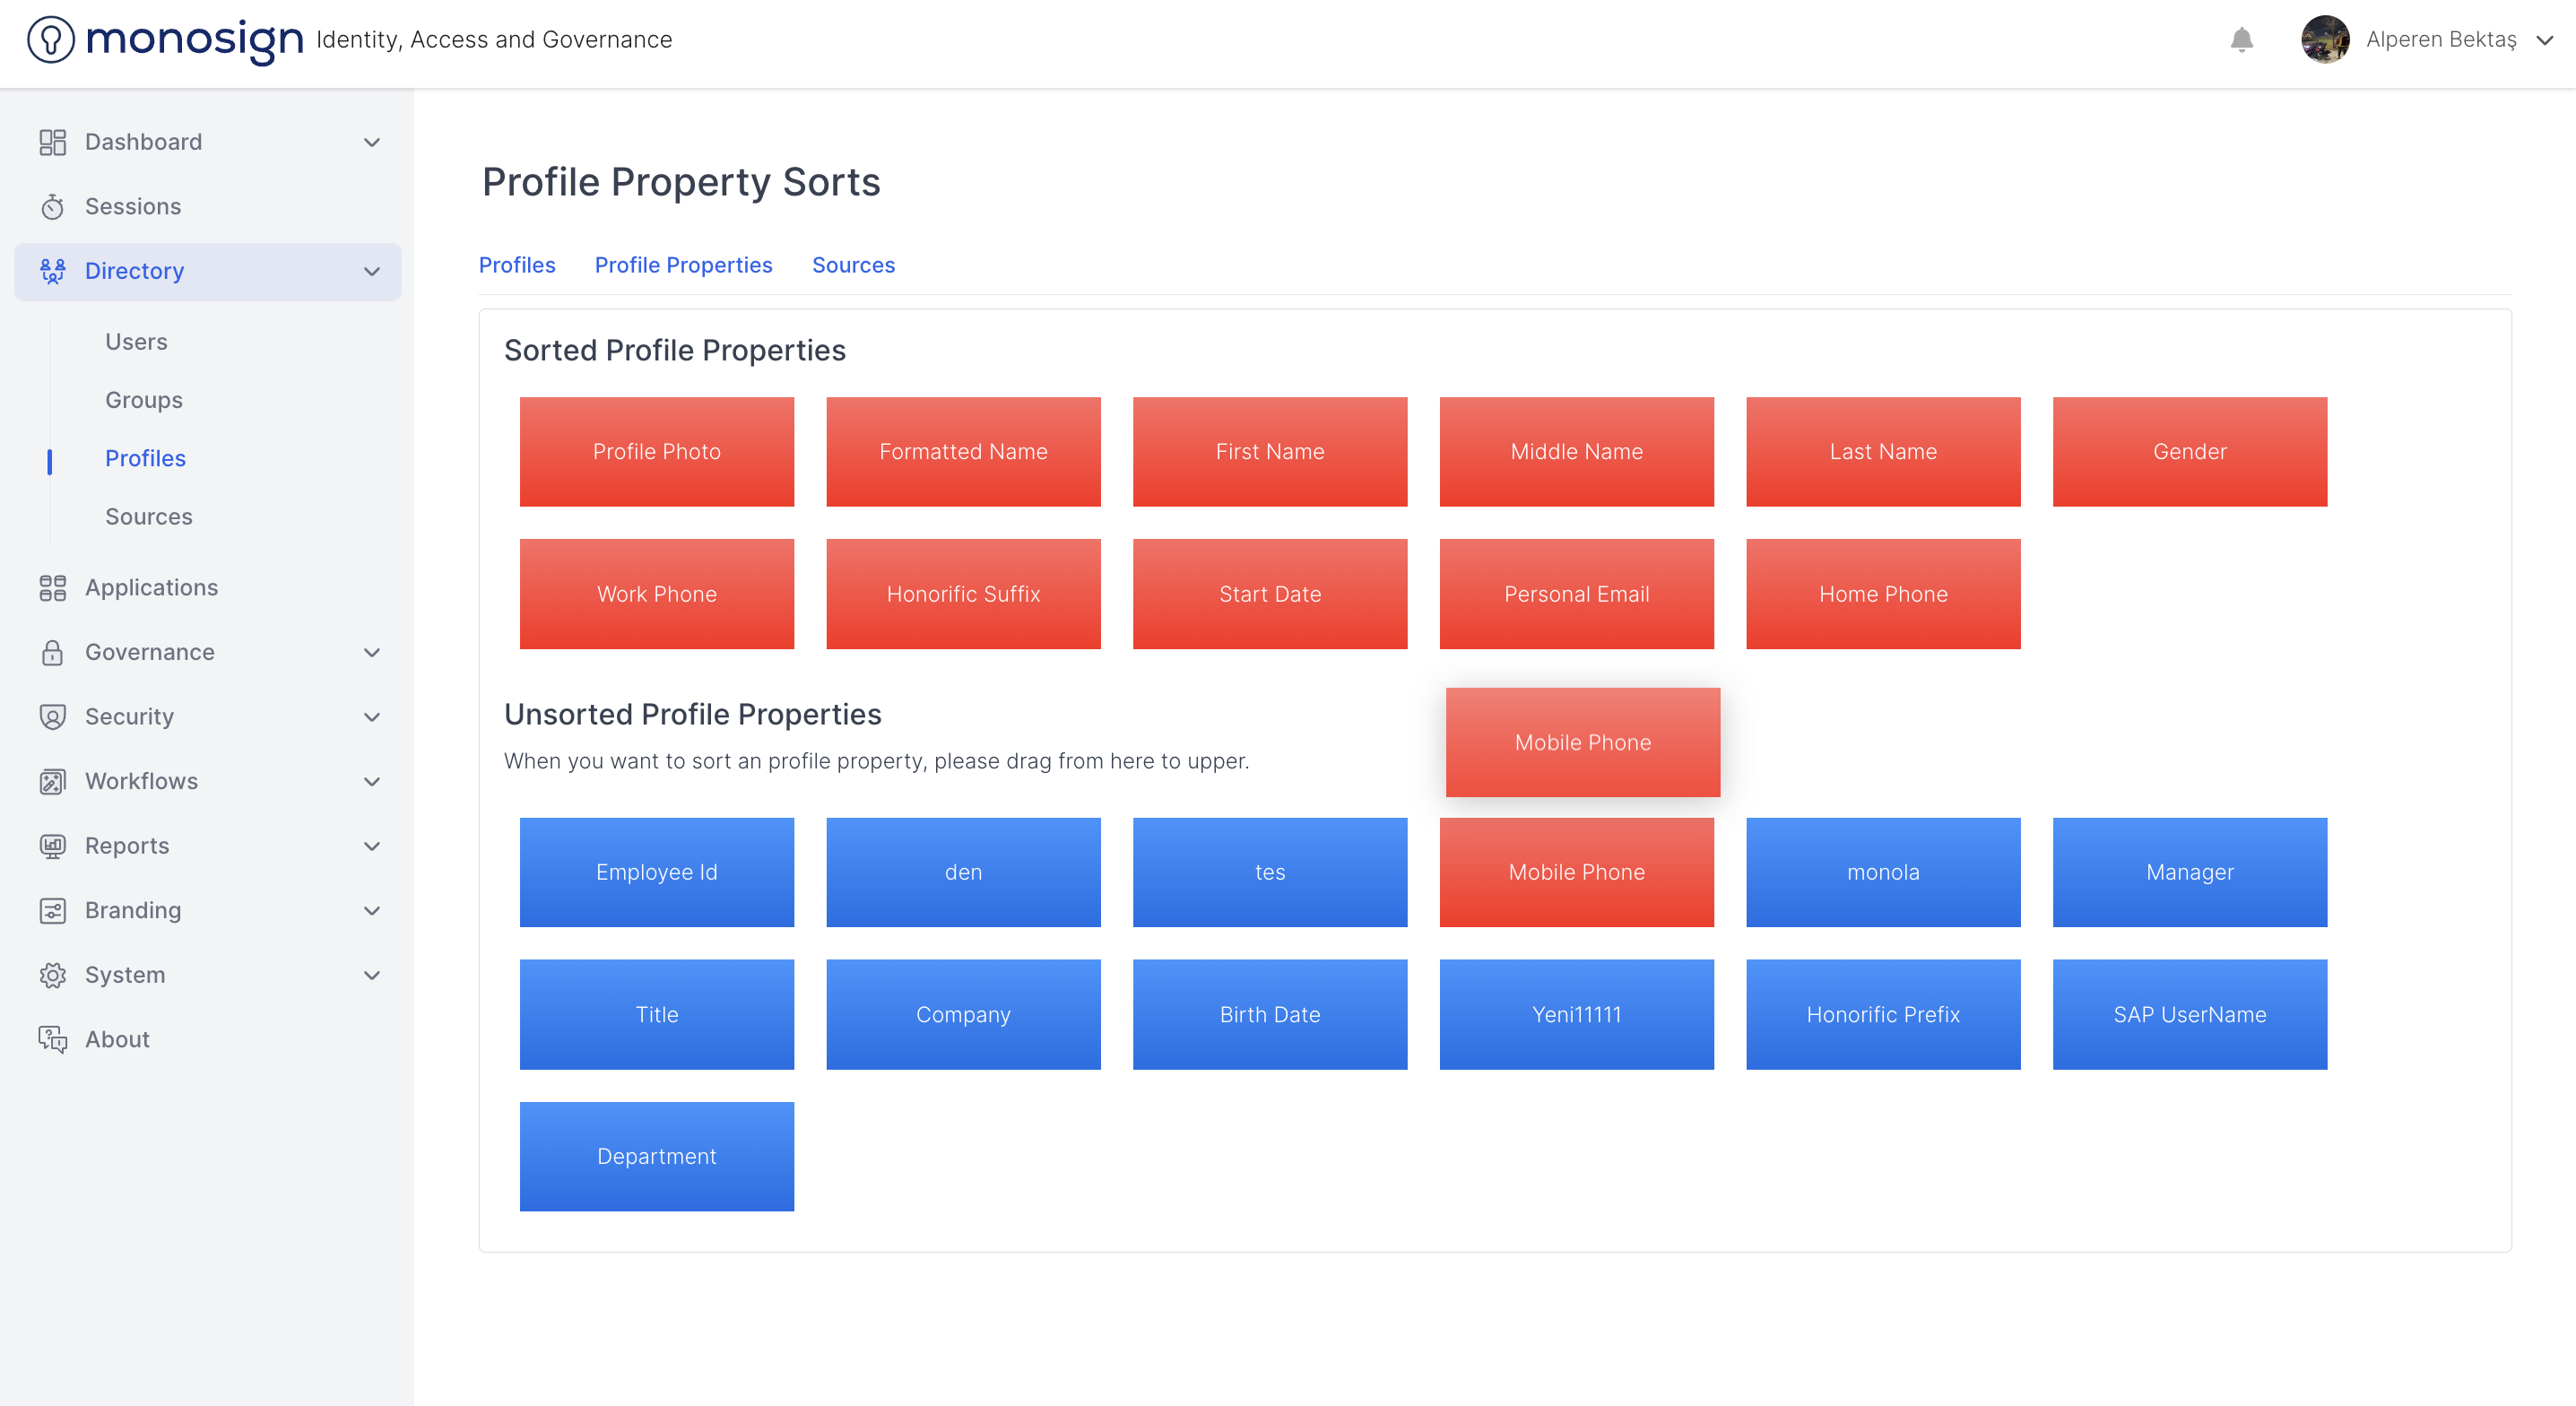Click the Security shield icon
The image size is (2576, 1406).
52,717
